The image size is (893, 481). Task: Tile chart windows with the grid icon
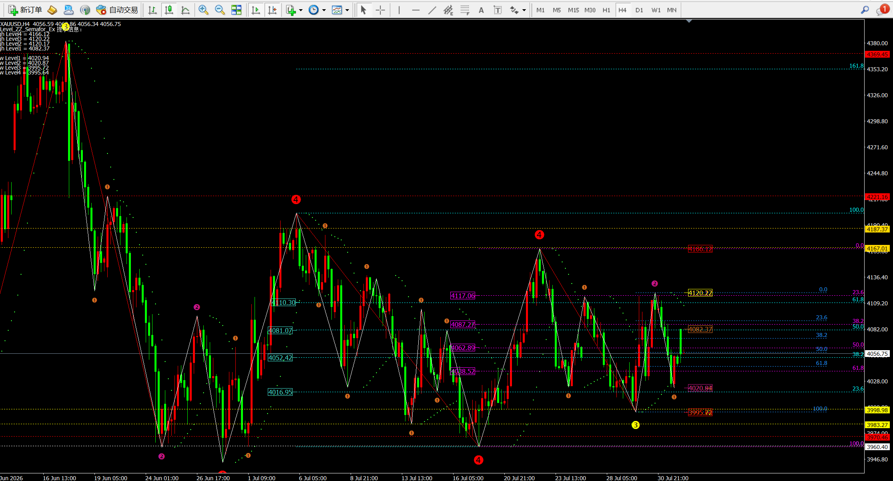coord(237,10)
